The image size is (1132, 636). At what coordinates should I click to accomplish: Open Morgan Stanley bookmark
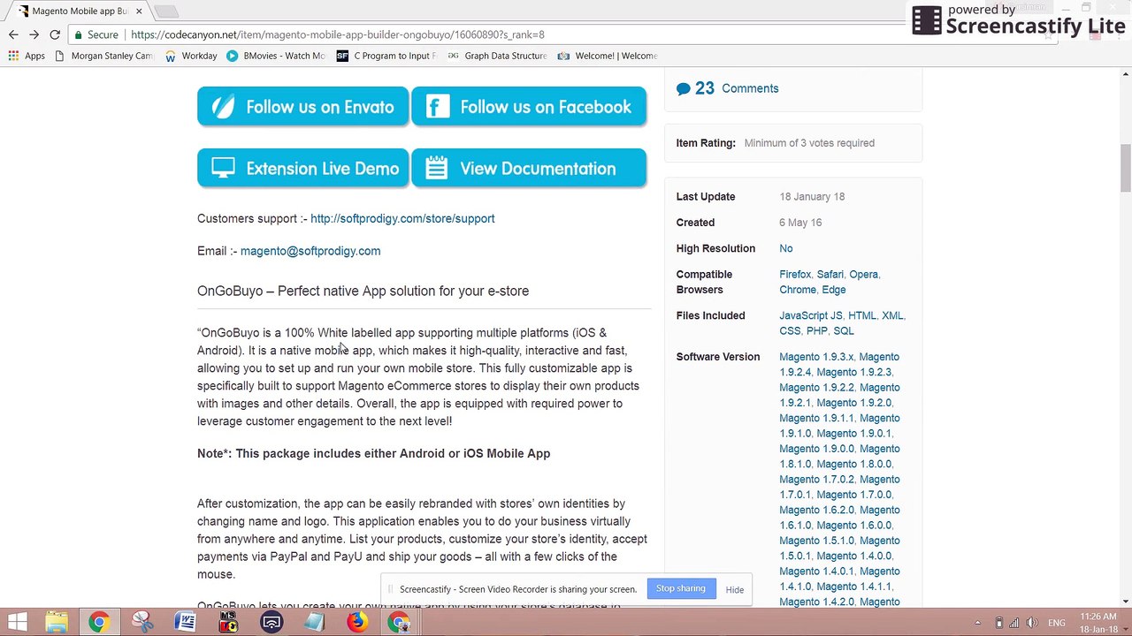click(103, 56)
